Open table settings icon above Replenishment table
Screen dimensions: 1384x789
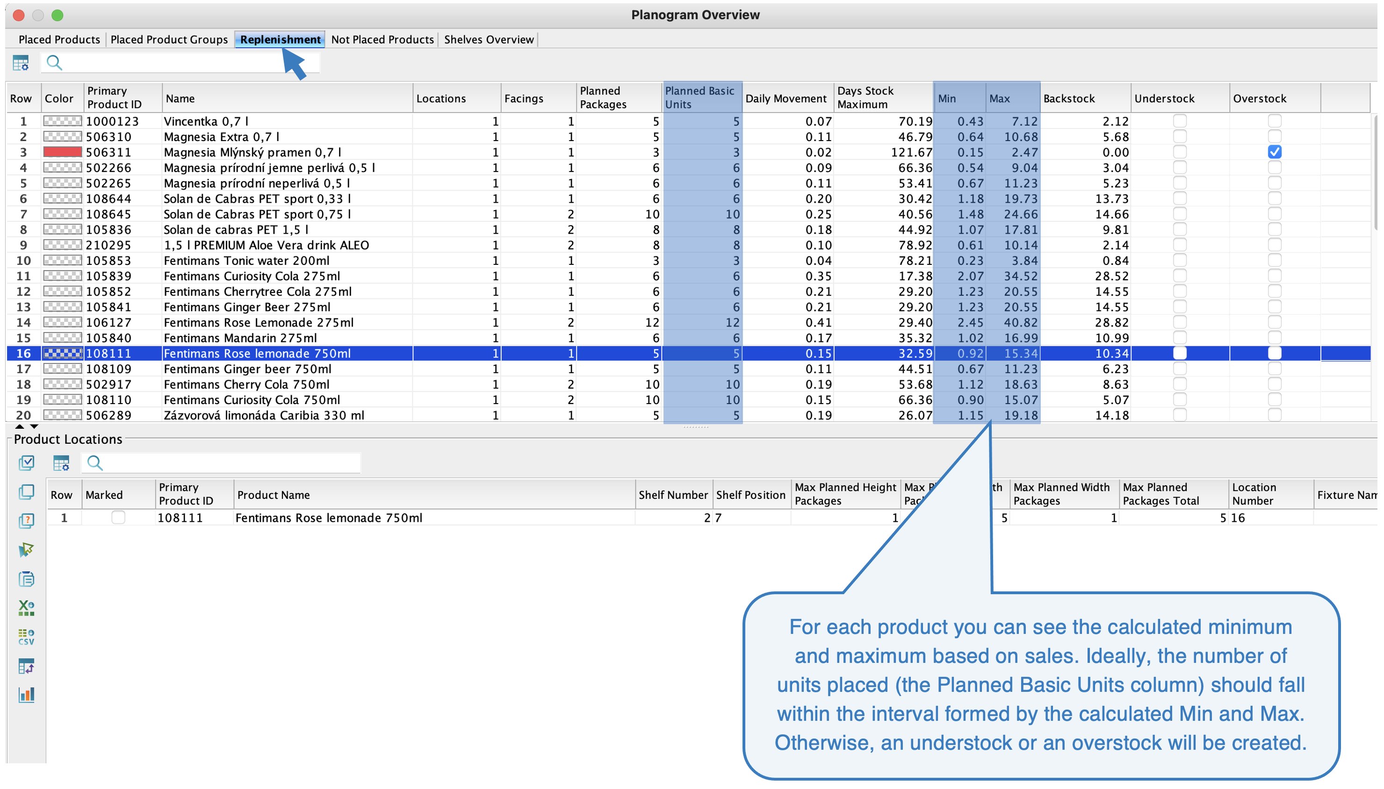[x=21, y=64]
